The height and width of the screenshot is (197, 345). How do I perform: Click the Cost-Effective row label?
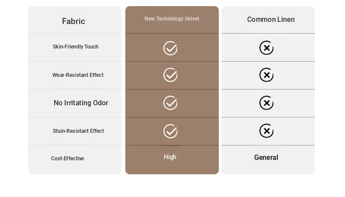click(68, 159)
